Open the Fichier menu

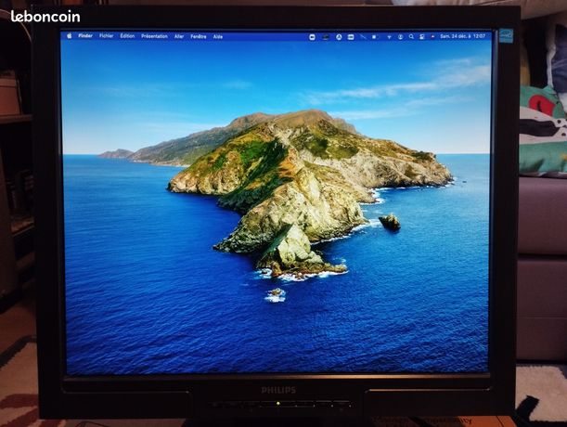pyautogui.click(x=107, y=36)
